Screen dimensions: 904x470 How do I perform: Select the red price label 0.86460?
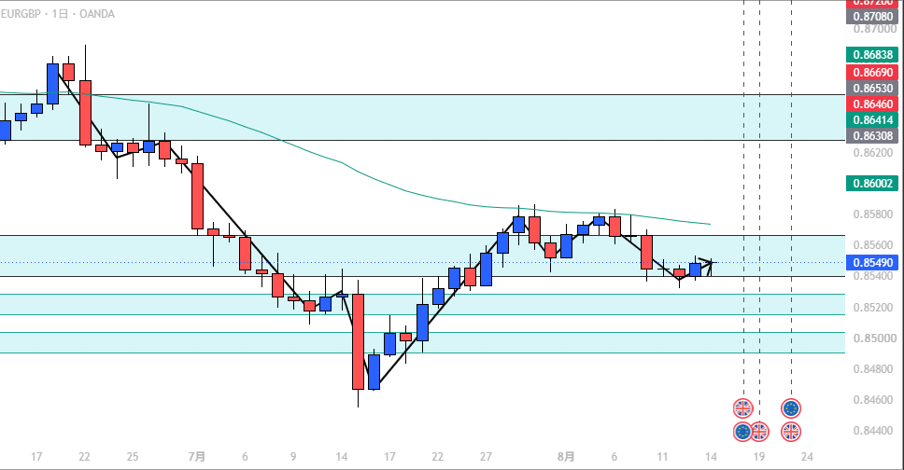871,104
